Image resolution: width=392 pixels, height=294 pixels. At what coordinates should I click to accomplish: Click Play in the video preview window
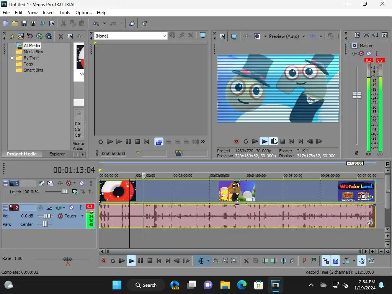tap(264, 142)
